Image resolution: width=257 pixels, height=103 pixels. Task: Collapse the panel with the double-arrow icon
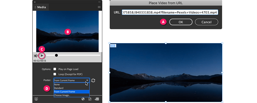click(99, 2)
